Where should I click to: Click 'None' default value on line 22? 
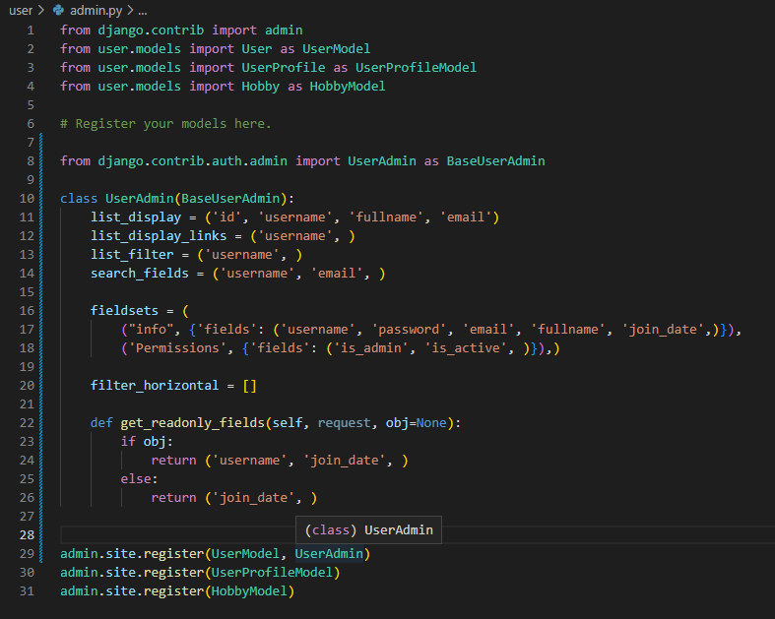coord(431,423)
